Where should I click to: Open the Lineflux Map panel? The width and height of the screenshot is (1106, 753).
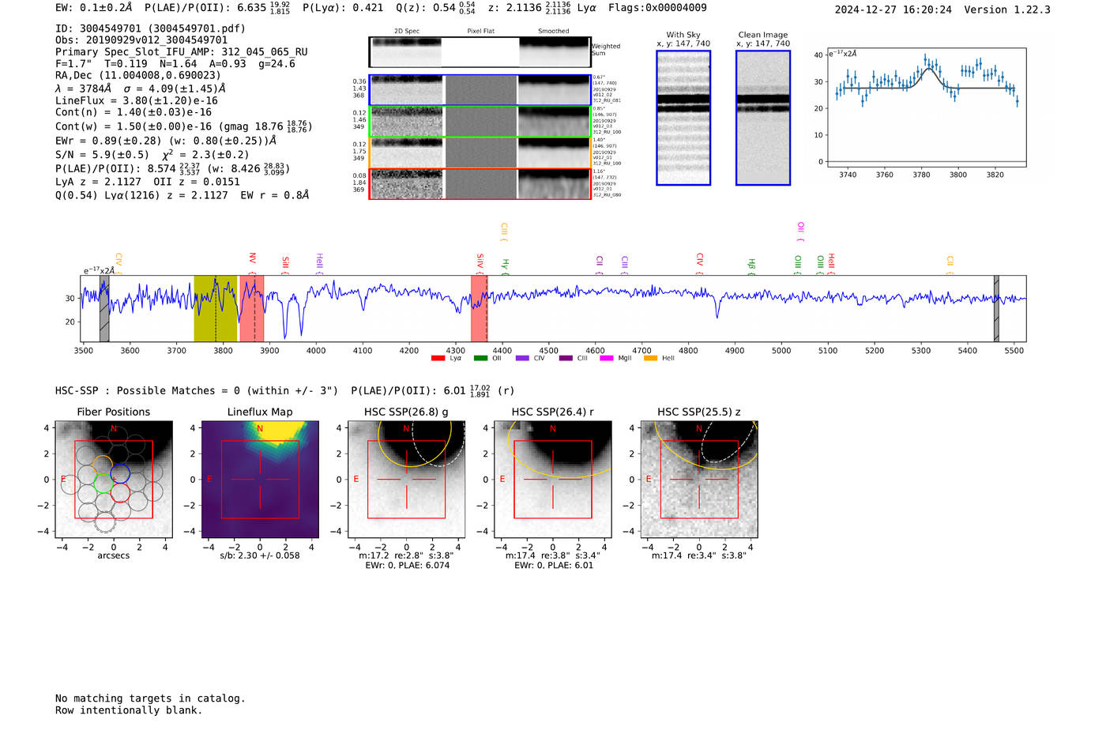(260, 479)
